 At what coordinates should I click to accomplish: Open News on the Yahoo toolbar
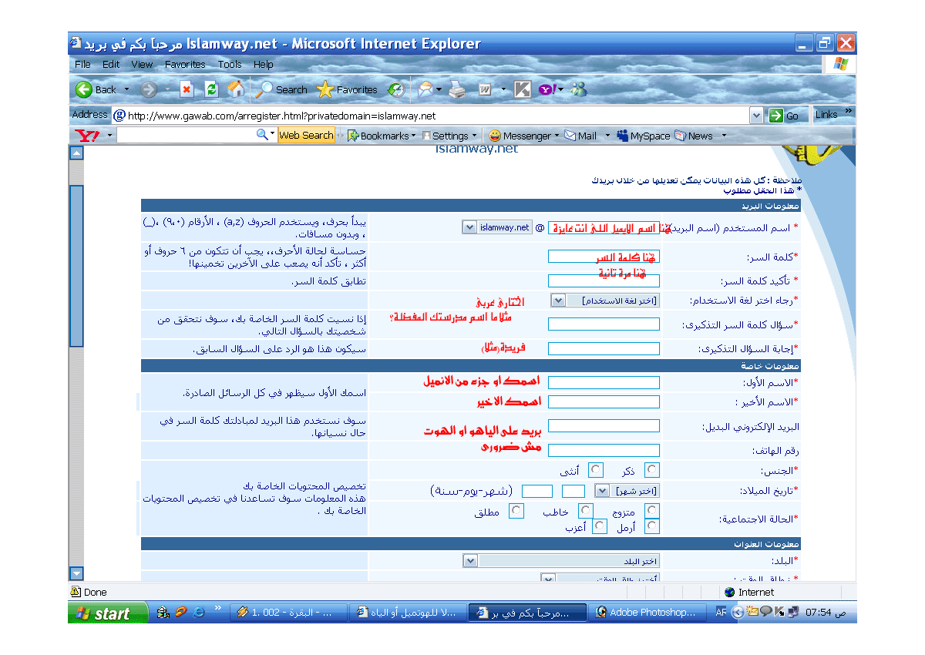pyautogui.click(x=693, y=136)
